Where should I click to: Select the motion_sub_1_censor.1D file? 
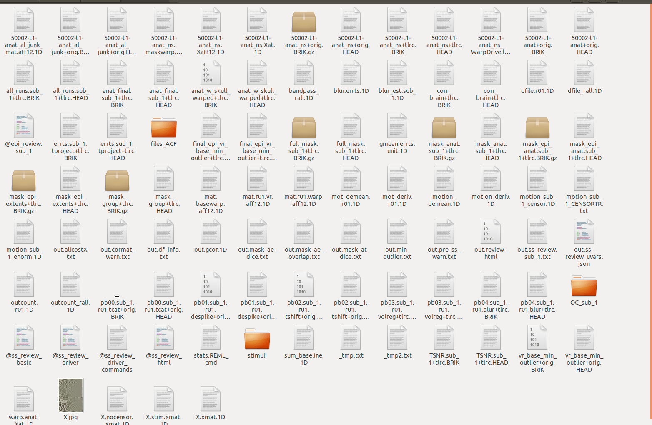click(537, 178)
